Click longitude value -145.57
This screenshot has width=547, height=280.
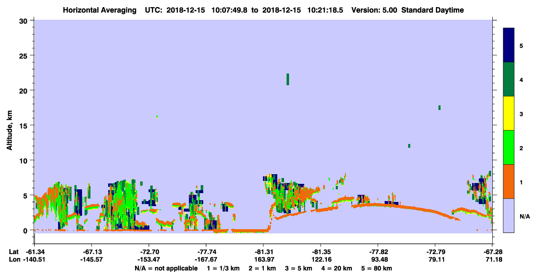pos(91,259)
